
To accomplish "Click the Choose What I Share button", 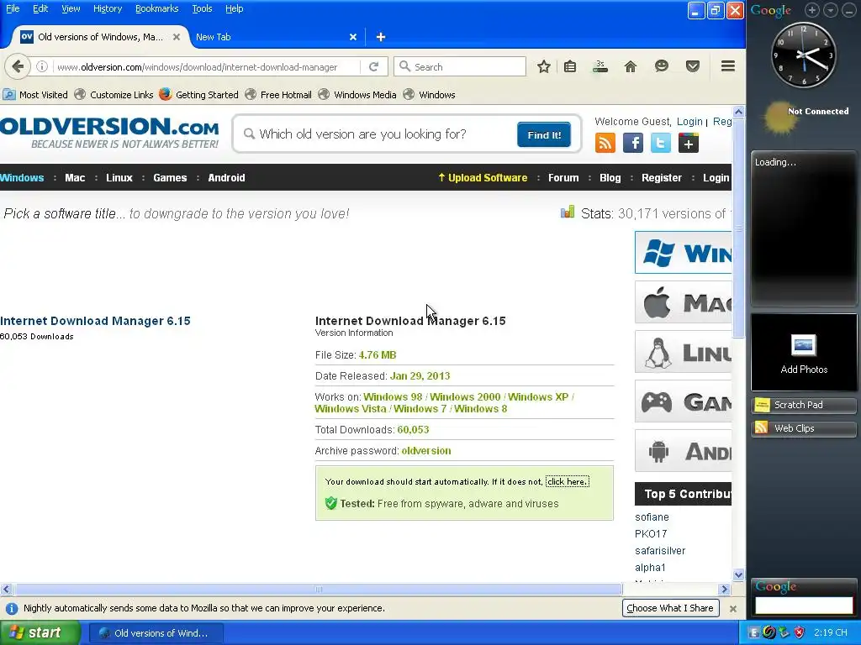I will coord(670,608).
